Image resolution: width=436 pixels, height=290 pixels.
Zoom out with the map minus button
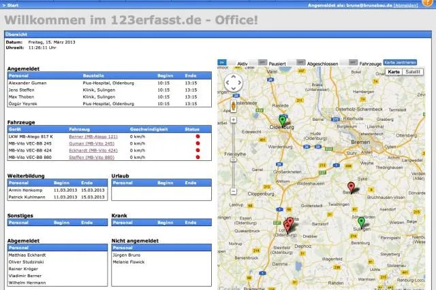pos(234,192)
